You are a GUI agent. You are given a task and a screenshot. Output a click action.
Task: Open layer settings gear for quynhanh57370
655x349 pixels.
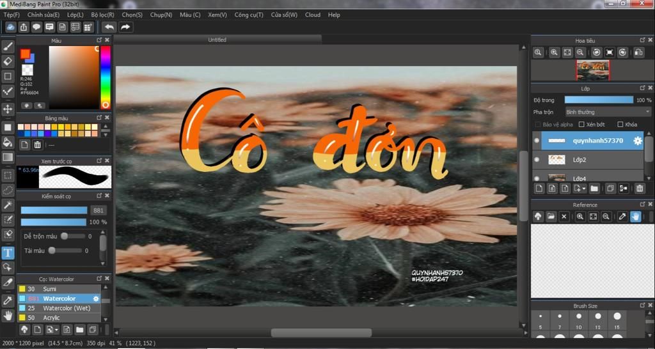click(x=638, y=141)
